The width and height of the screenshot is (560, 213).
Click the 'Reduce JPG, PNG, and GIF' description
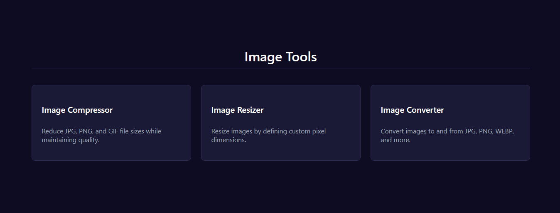(x=101, y=136)
